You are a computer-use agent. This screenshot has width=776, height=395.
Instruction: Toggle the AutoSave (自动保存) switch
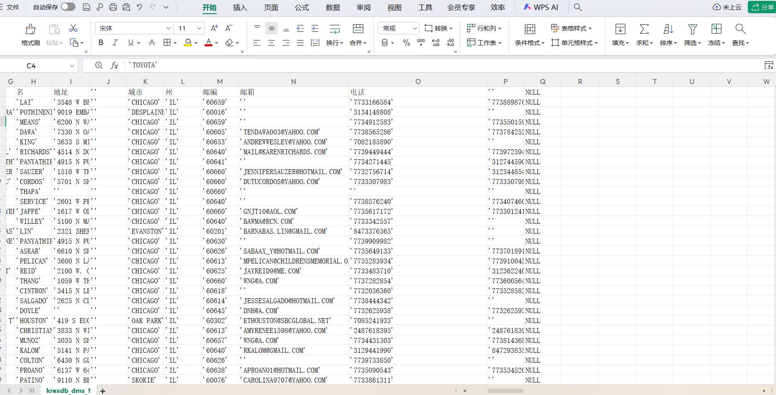(x=68, y=7)
